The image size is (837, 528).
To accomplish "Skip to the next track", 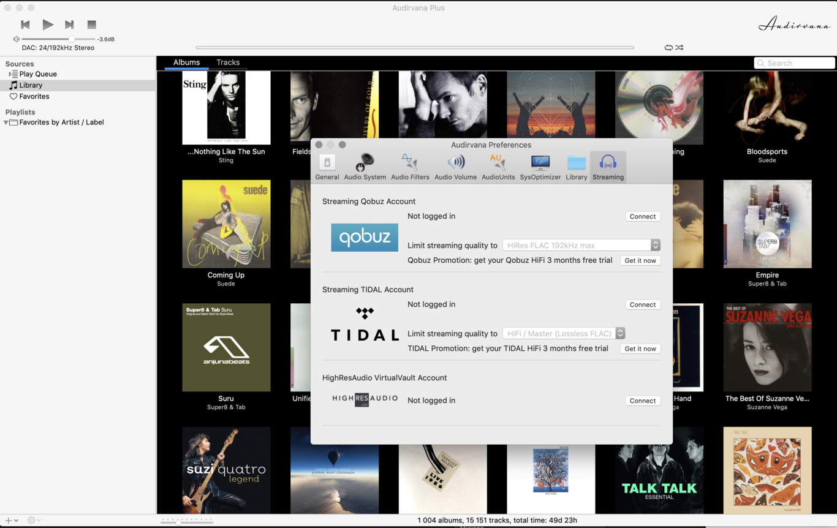I will (x=69, y=25).
